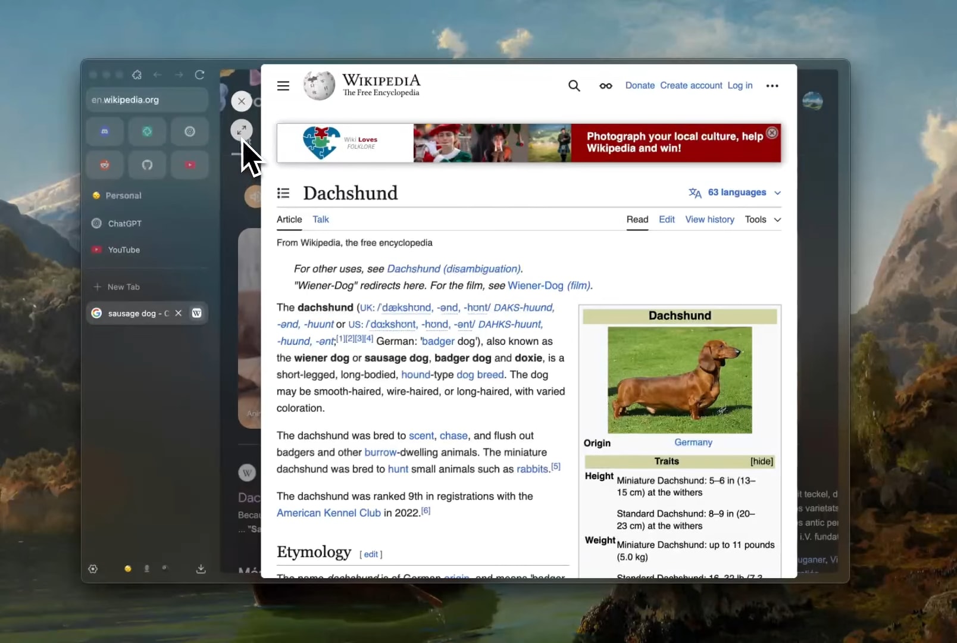The image size is (957, 643).
Task: Toggle the table of contents list icon
Action: click(283, 193)
